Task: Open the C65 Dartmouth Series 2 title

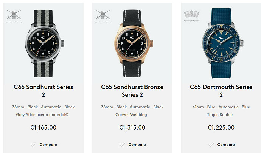Action: [x=221, y=91]
